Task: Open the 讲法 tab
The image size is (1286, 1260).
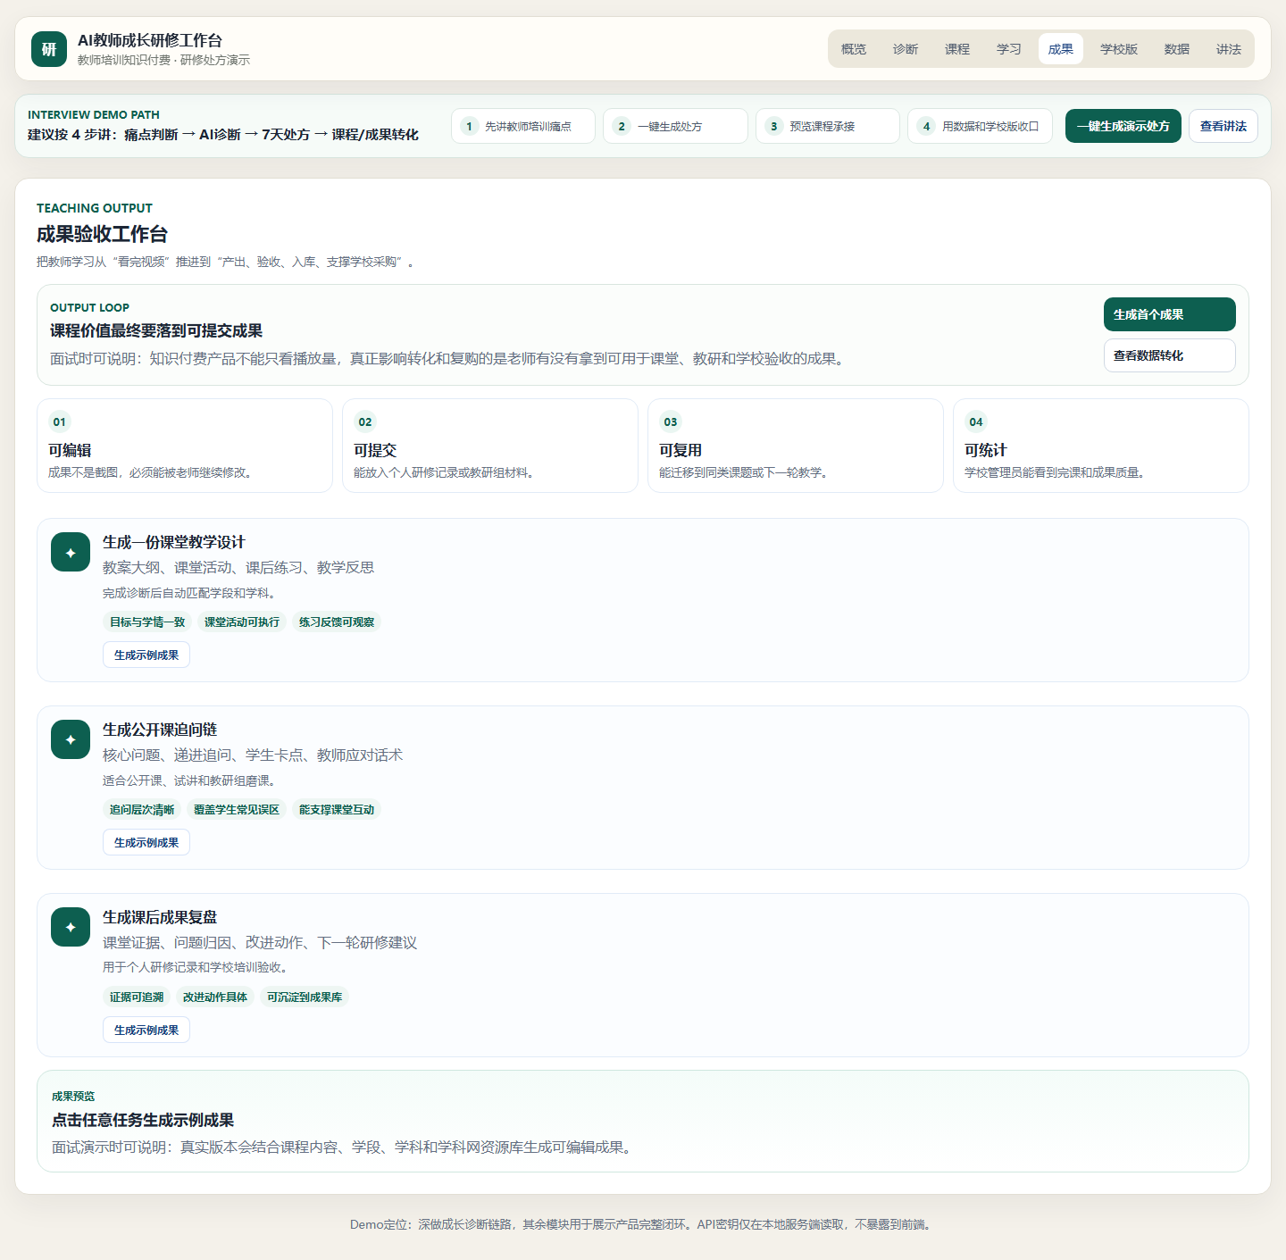Action: pos(1229,49)
